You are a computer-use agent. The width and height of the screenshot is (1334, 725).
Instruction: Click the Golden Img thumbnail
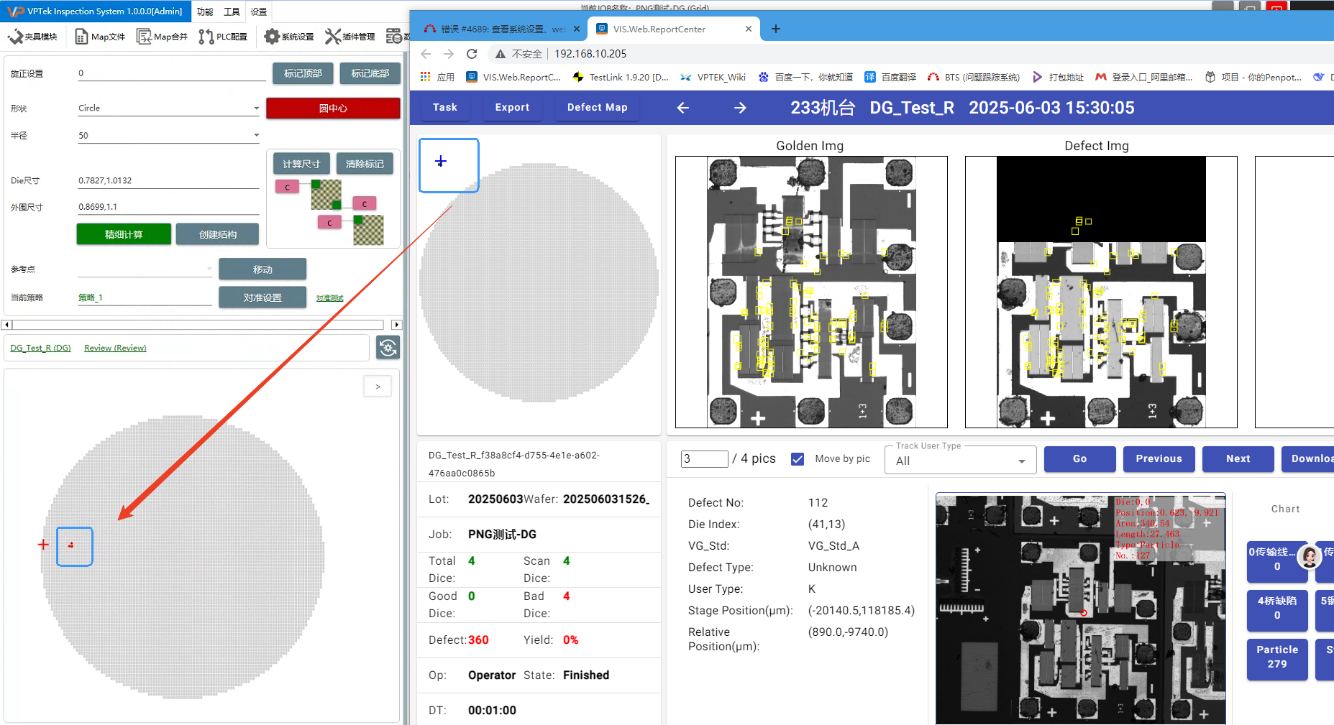click(x=811, y=292)
